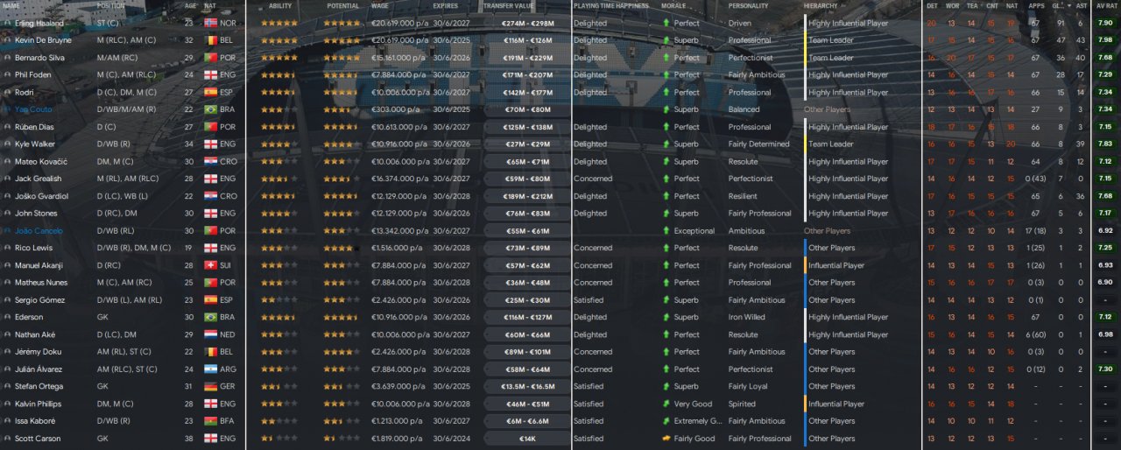Click the Spain flag in Rodri's row
The image size is (1121, 450).
pyautogui.click(x=209, y=92)
